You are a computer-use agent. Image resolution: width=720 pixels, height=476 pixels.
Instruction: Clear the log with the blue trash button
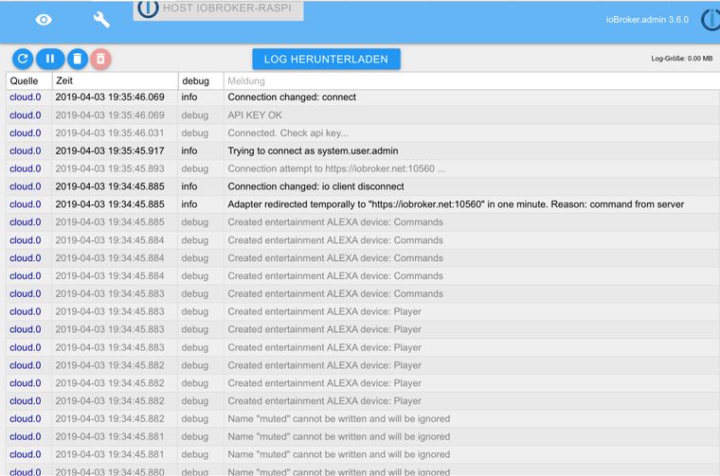(78, 59)
